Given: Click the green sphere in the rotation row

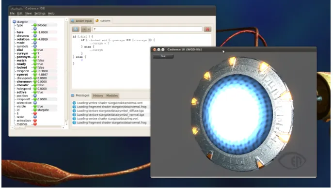Looking at the screenshot, I should tap(35, 39).
